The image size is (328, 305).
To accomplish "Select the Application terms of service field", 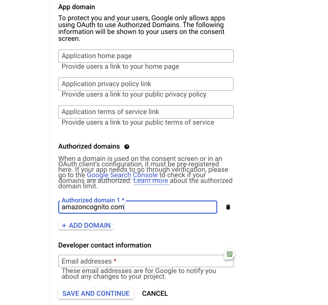I will tap(146, 112).
